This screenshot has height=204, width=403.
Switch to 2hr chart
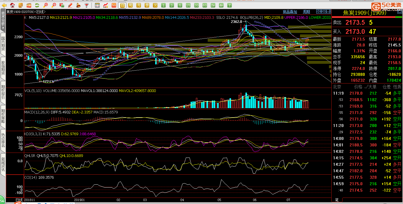click(213, 5)
